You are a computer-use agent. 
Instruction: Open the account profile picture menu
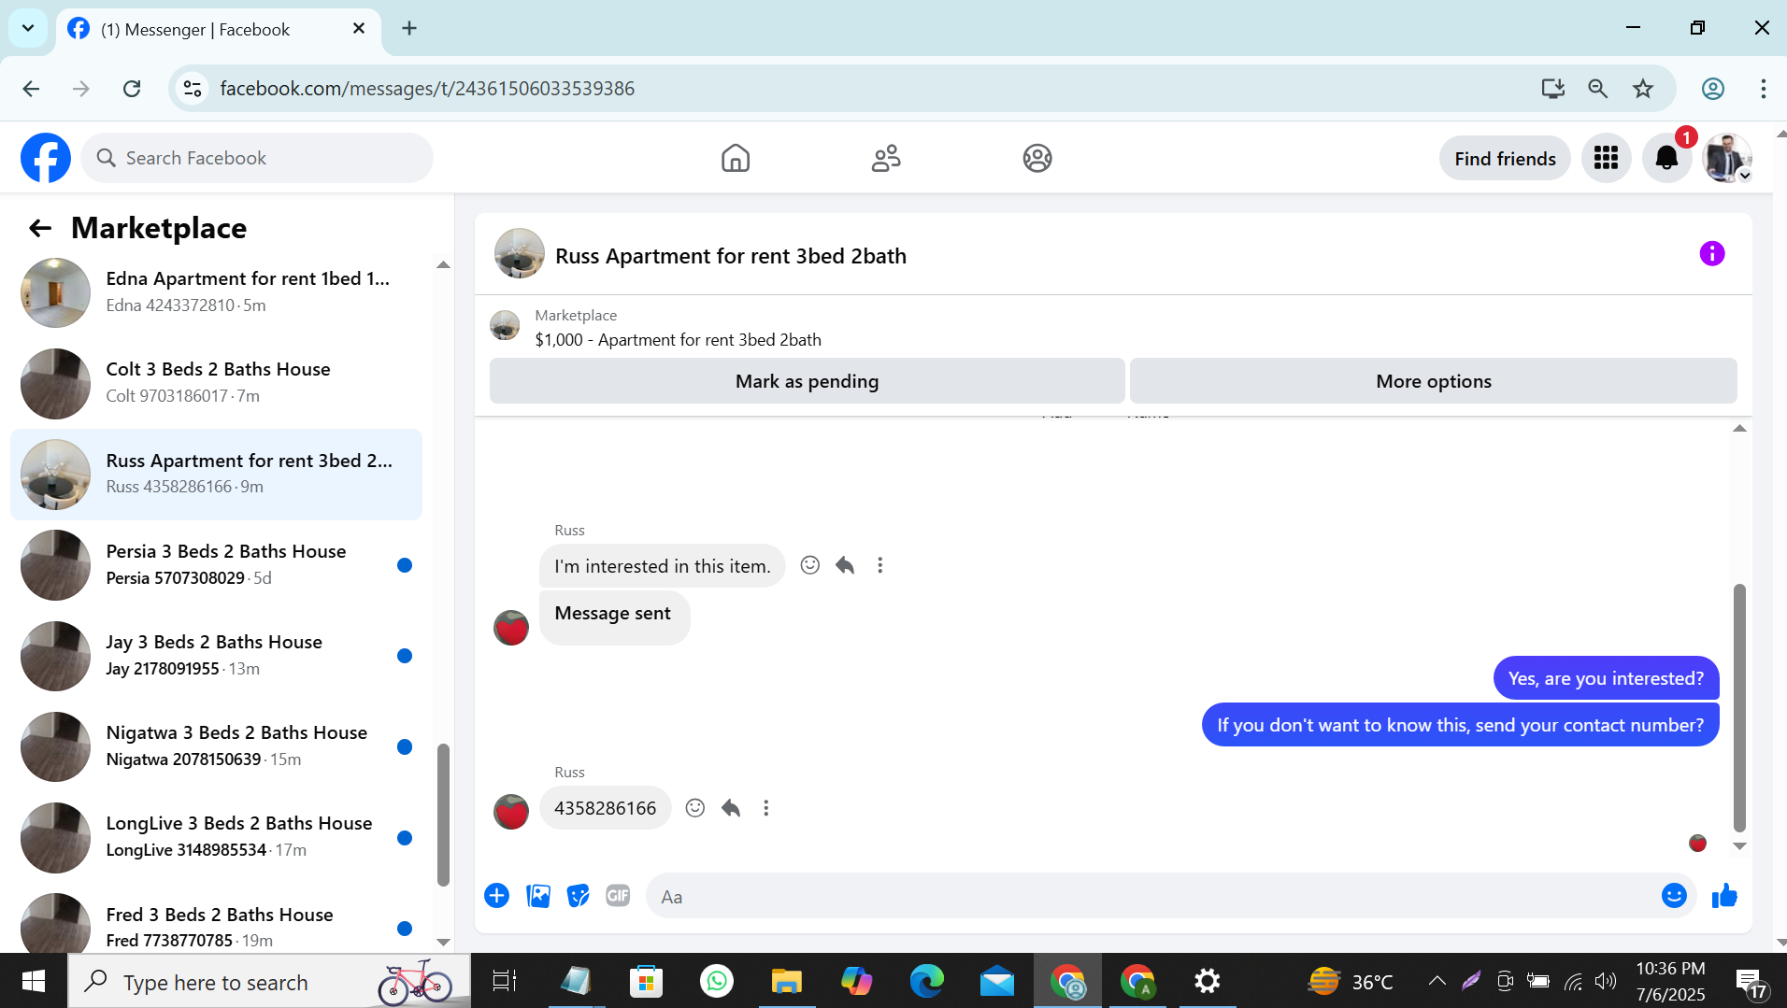point(1727,158)
